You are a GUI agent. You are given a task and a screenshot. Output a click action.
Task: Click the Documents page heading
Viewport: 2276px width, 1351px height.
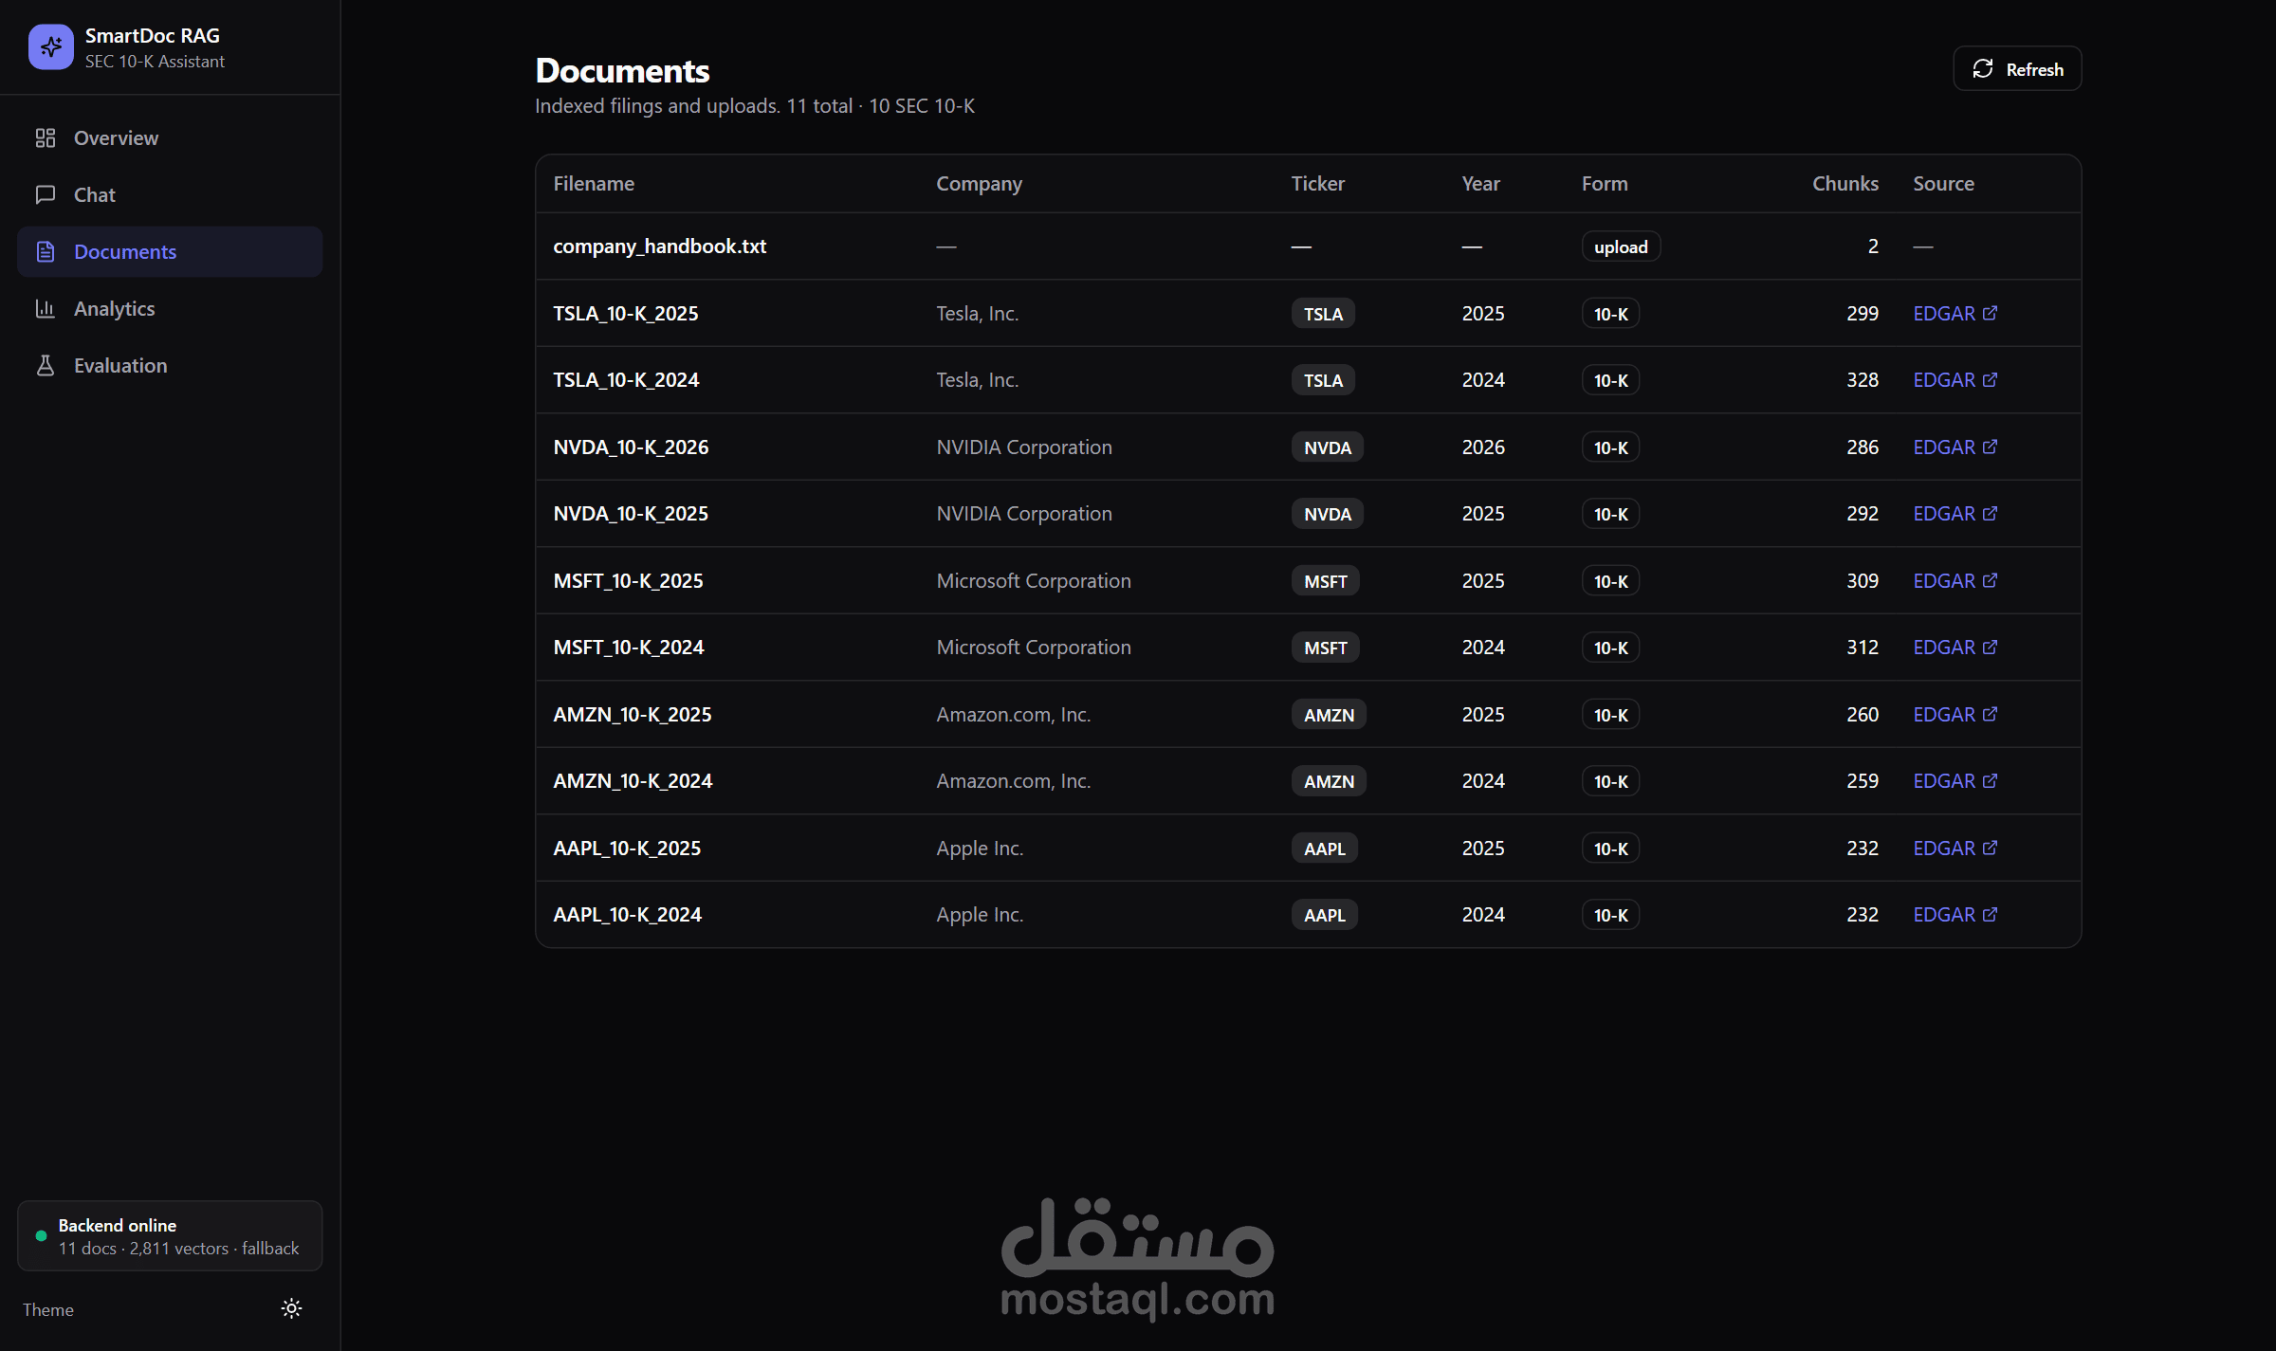point(622,70)
